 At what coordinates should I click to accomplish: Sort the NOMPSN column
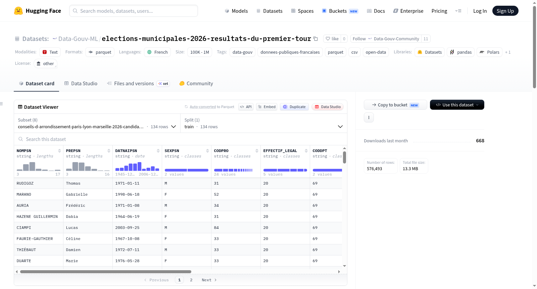[59, 151]
